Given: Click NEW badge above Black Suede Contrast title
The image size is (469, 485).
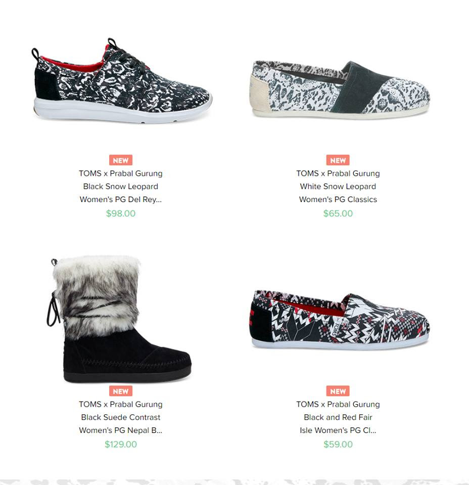Looking at the screenshot, I should click(x=121, y=391).
